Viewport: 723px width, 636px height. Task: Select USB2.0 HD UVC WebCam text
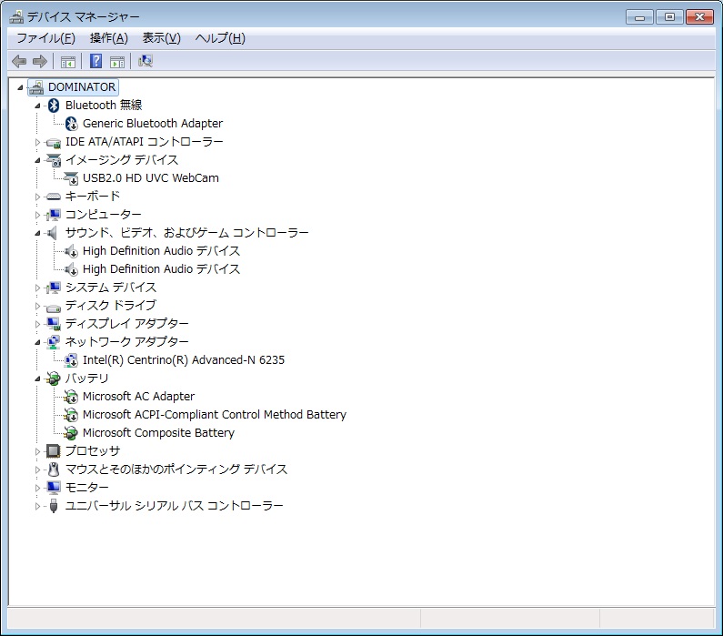pos(151,178)
